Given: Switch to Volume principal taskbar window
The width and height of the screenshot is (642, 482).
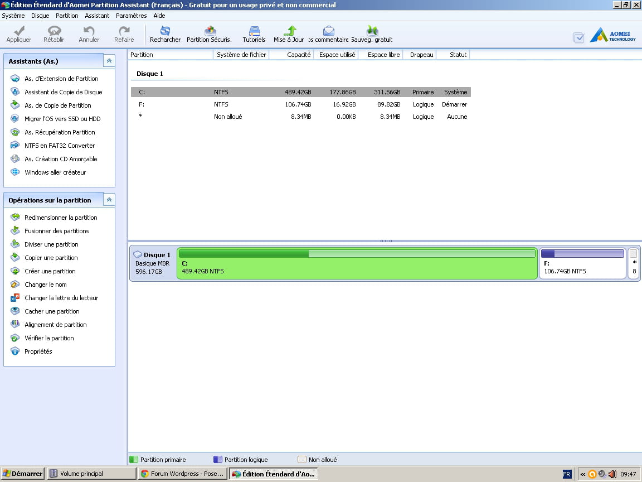Looking at the screenshot, I should [92, 474].
